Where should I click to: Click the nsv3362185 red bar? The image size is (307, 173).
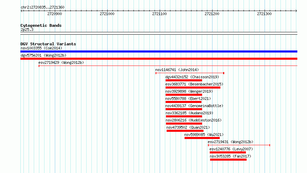pyautogui.click(x=184, y=116)
